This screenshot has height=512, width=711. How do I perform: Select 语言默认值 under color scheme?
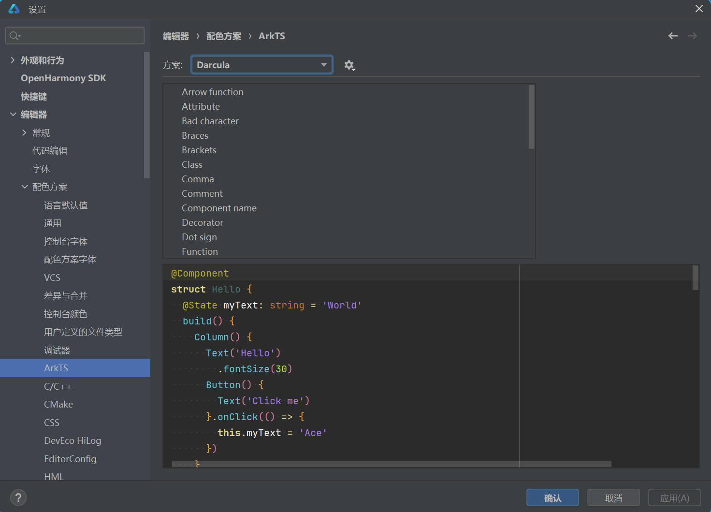tap(66, 205)
